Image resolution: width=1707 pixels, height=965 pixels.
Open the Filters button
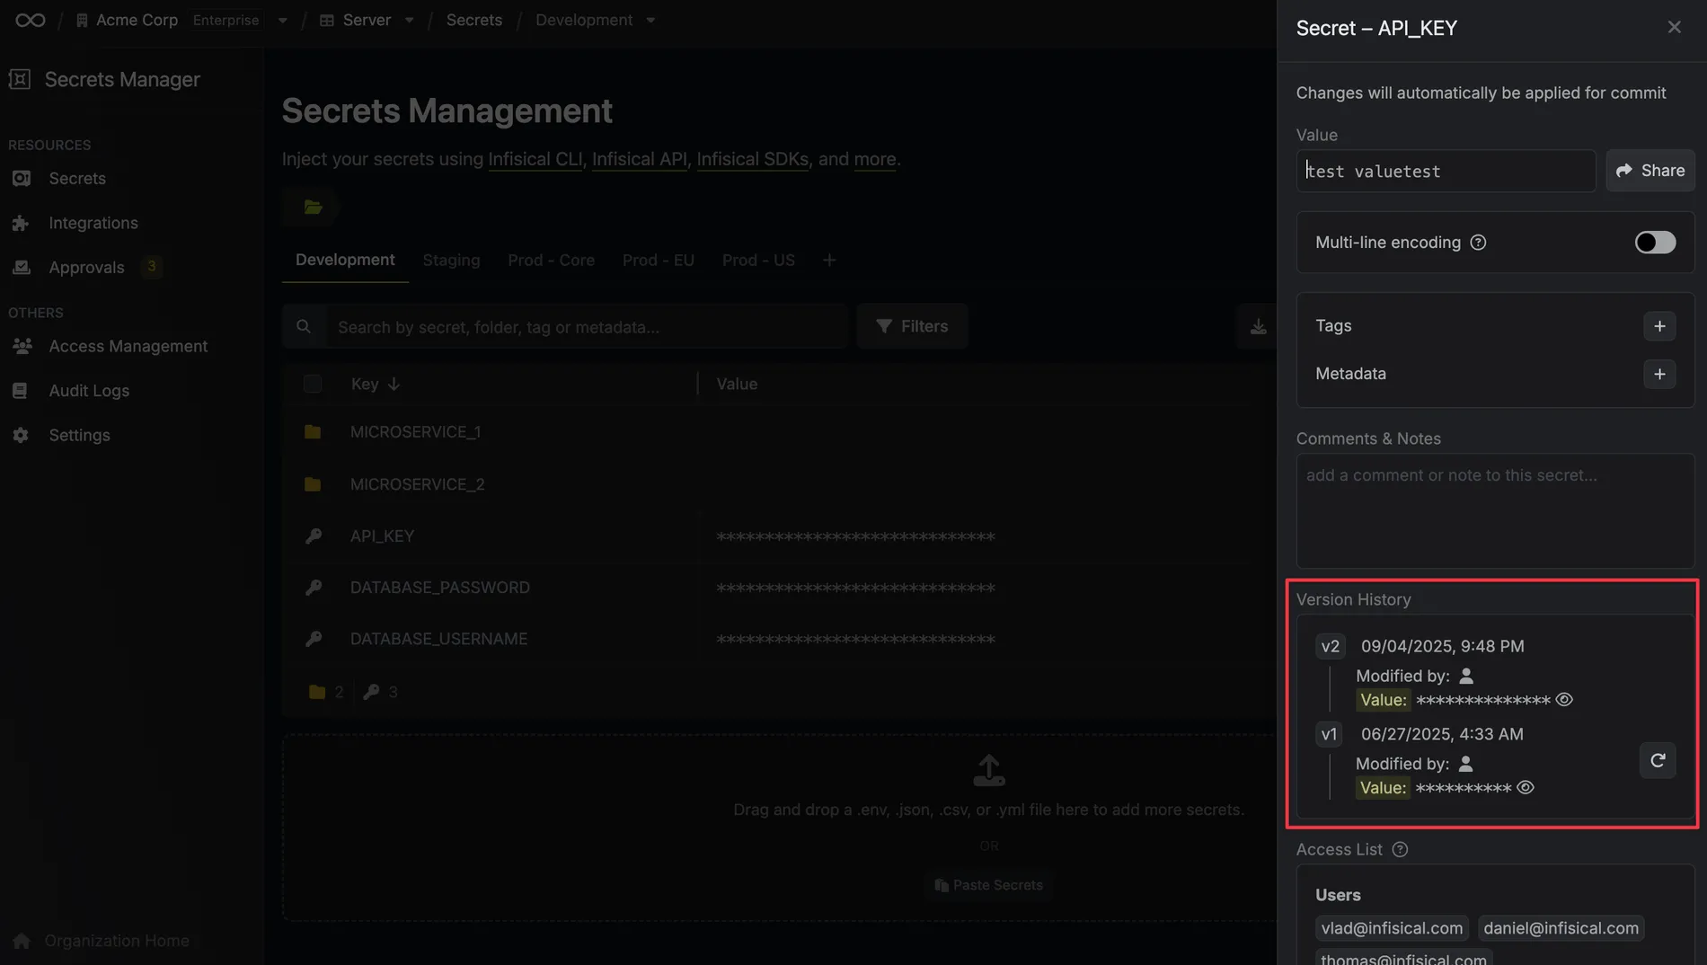click(912, 326)
